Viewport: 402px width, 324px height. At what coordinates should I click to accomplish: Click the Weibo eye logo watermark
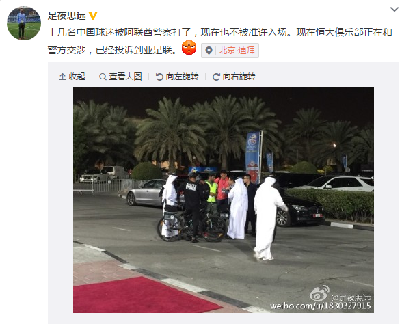click(319, 293)
